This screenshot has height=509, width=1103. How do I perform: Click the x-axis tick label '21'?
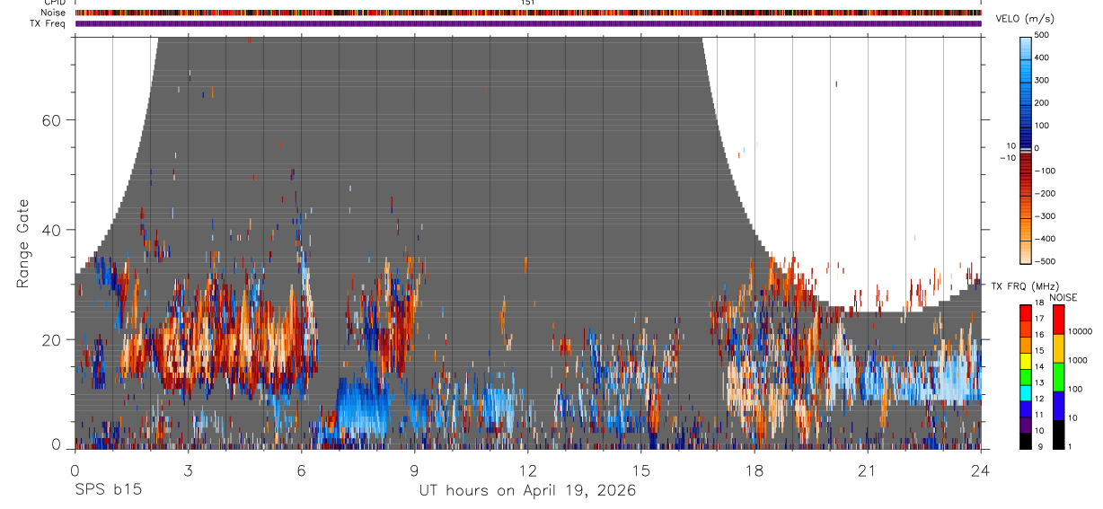pyautogui.click(x=868, y=470)
